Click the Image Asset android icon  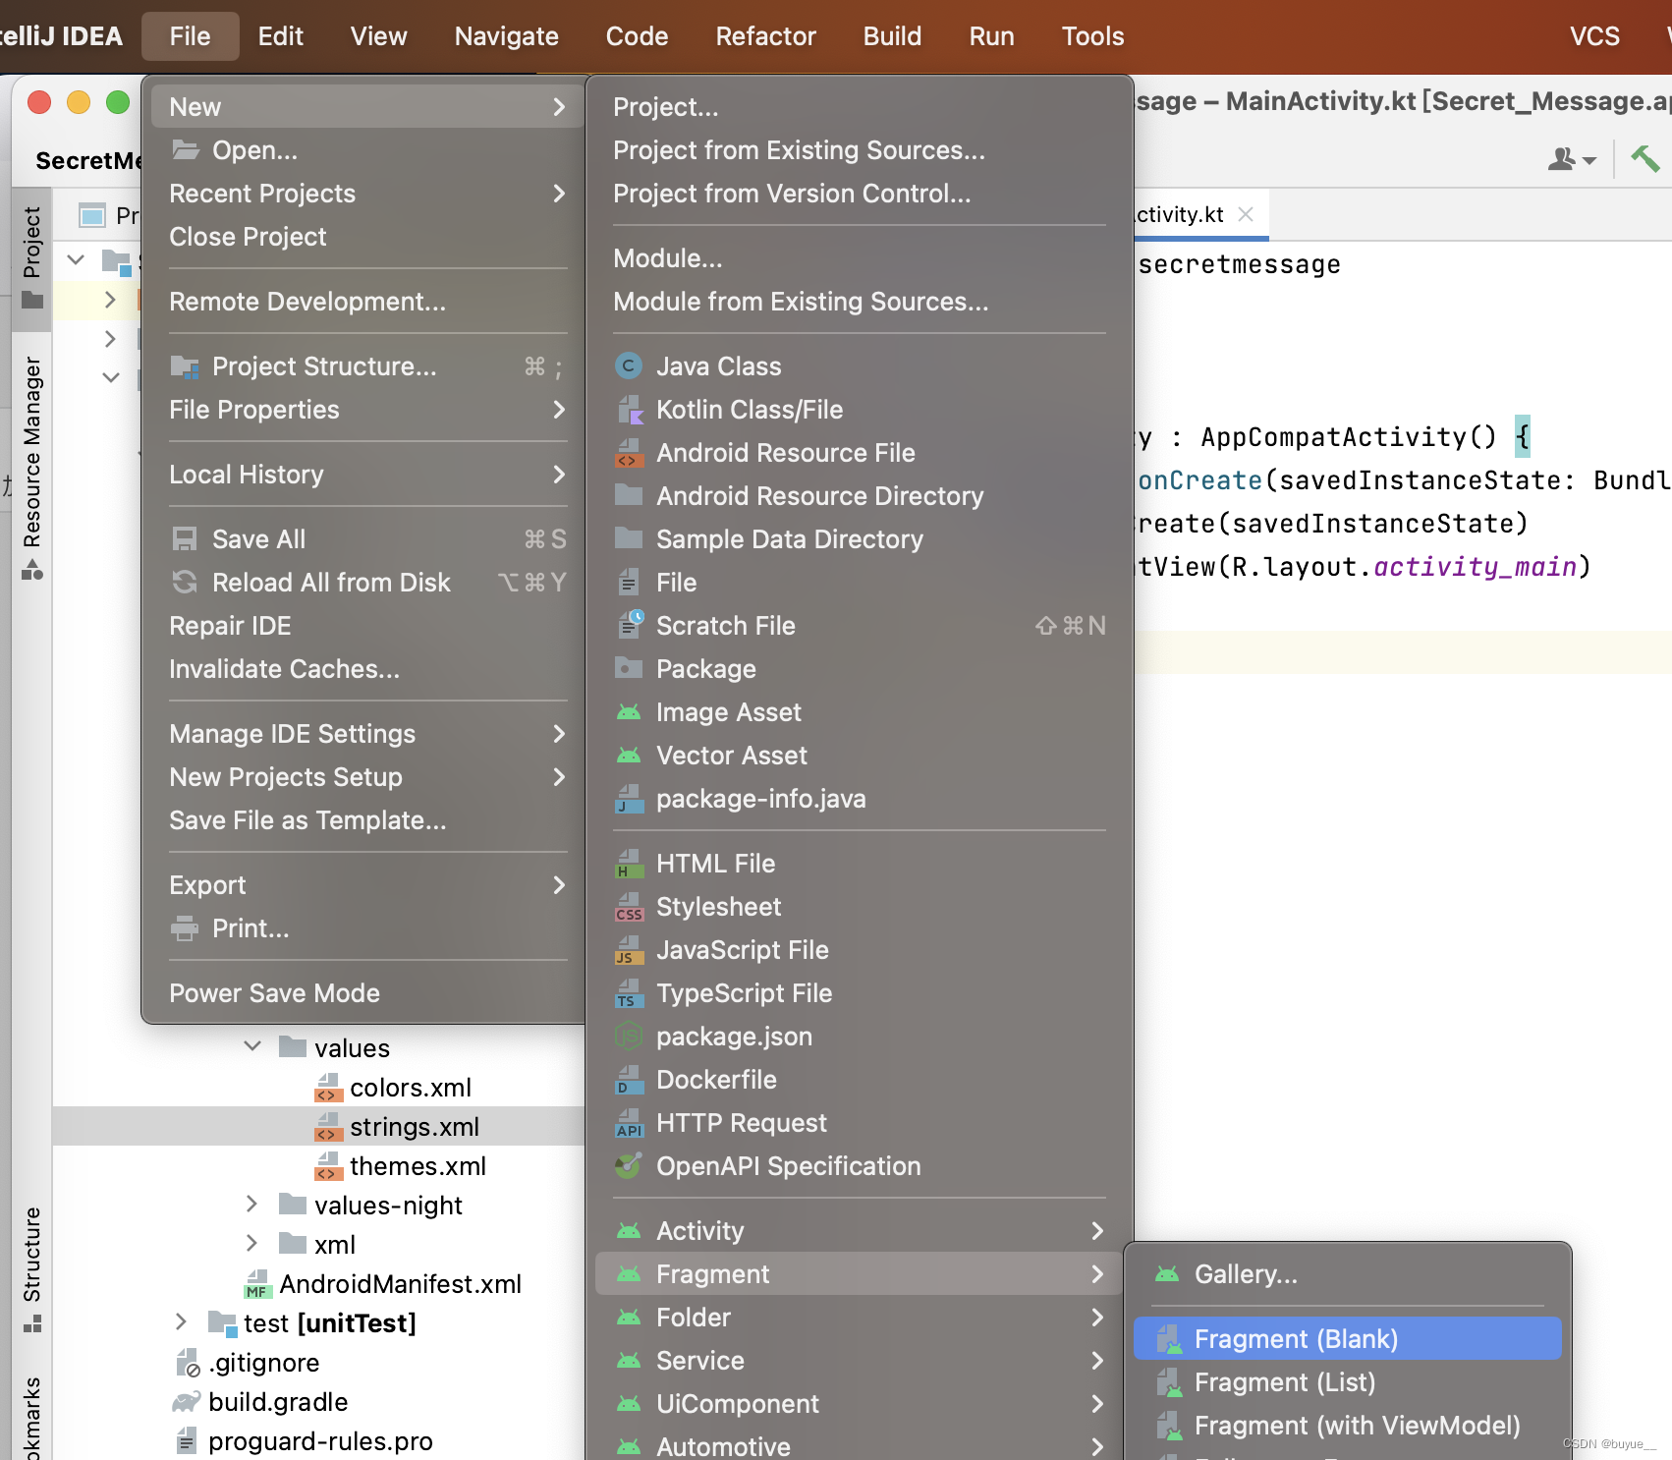point(629,712)
